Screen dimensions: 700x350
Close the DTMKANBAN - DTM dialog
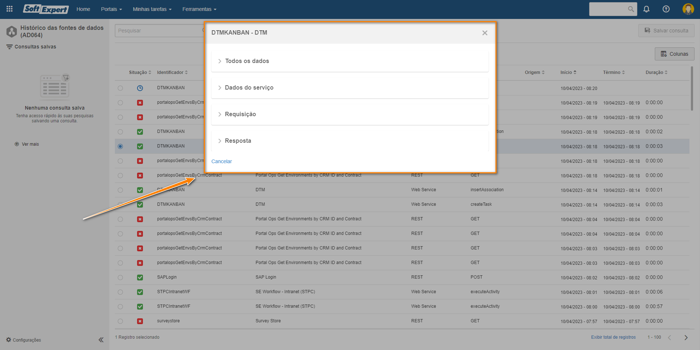(485, 33)
